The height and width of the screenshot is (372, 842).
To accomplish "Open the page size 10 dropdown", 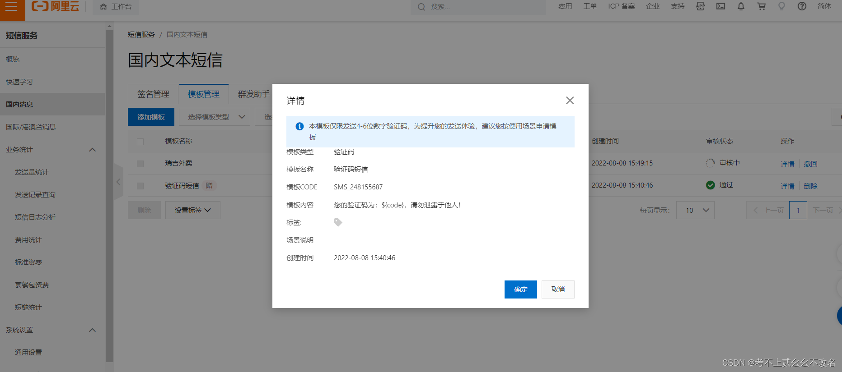I will (695, 210).
